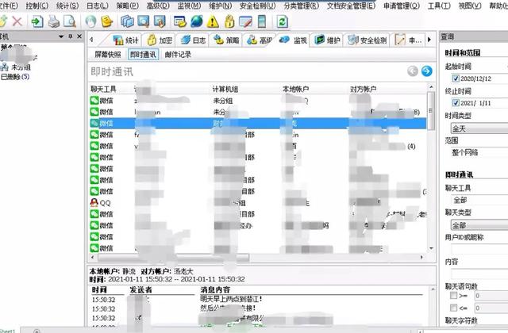The image size is (508, 333).
Task: Click the blue globe browser toolbar icon
Action: (x=196, y=21)
